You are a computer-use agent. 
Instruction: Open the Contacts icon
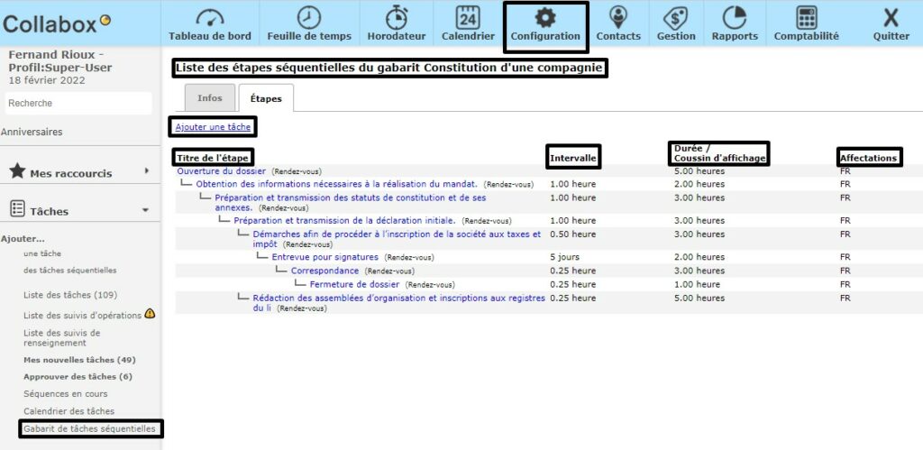(x=617, y=17)
